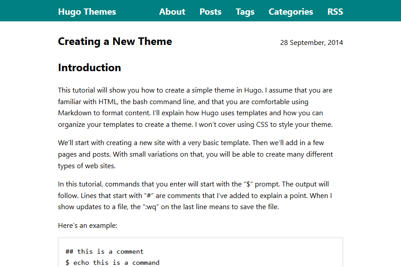
Task: Click the post date 28 September, 2014
Action: point(311,43)
